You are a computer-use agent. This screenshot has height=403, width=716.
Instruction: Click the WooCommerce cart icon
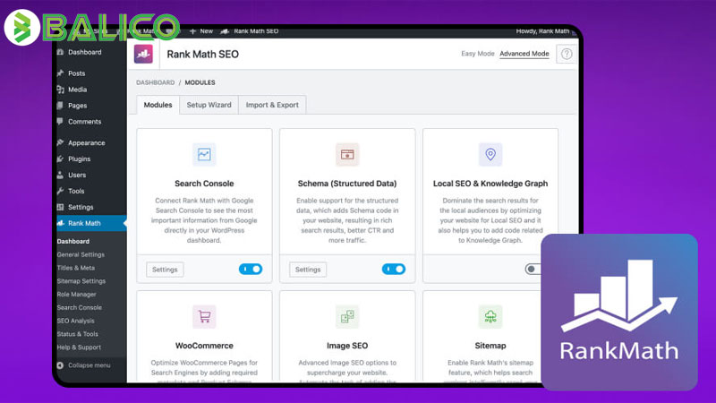[x=204, y=317]
